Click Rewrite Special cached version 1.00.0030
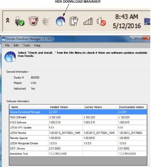Viewport: 151px width, 167px height. [89, 138]
